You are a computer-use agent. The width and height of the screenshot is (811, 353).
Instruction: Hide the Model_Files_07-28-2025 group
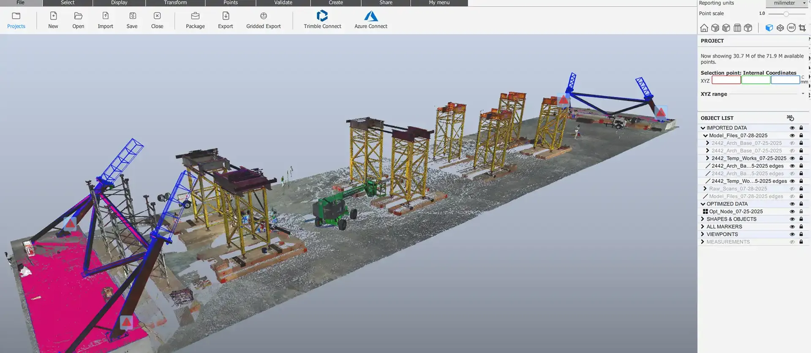[792, 136]
